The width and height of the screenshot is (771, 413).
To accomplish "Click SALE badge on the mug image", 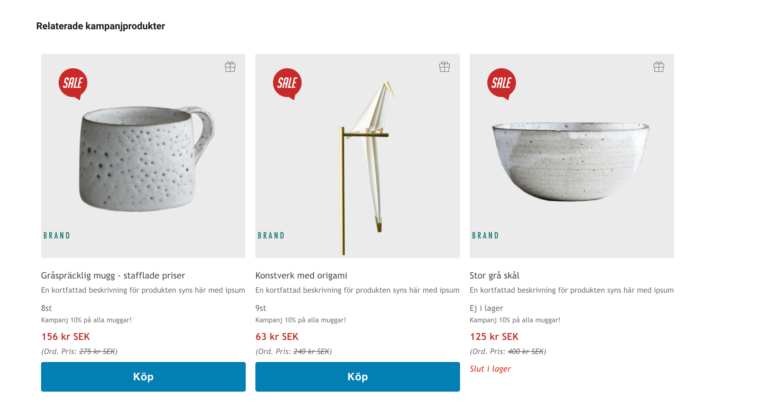I will [73, 84].
